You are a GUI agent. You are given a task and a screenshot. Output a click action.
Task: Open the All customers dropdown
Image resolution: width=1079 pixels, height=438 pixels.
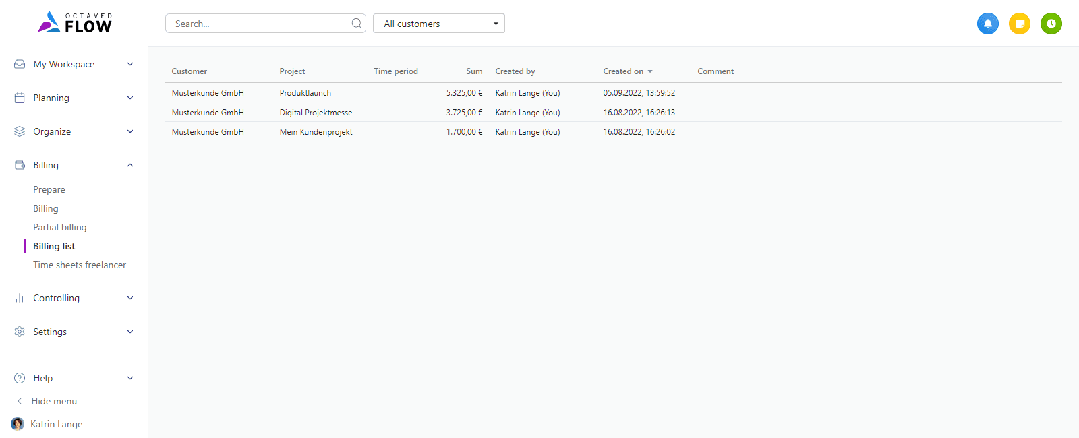coord(438,24)
